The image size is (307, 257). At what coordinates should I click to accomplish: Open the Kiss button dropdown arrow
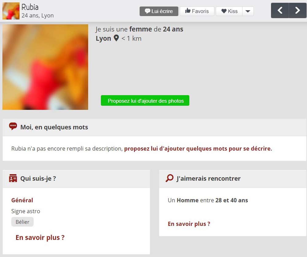(x=248, y=11)
